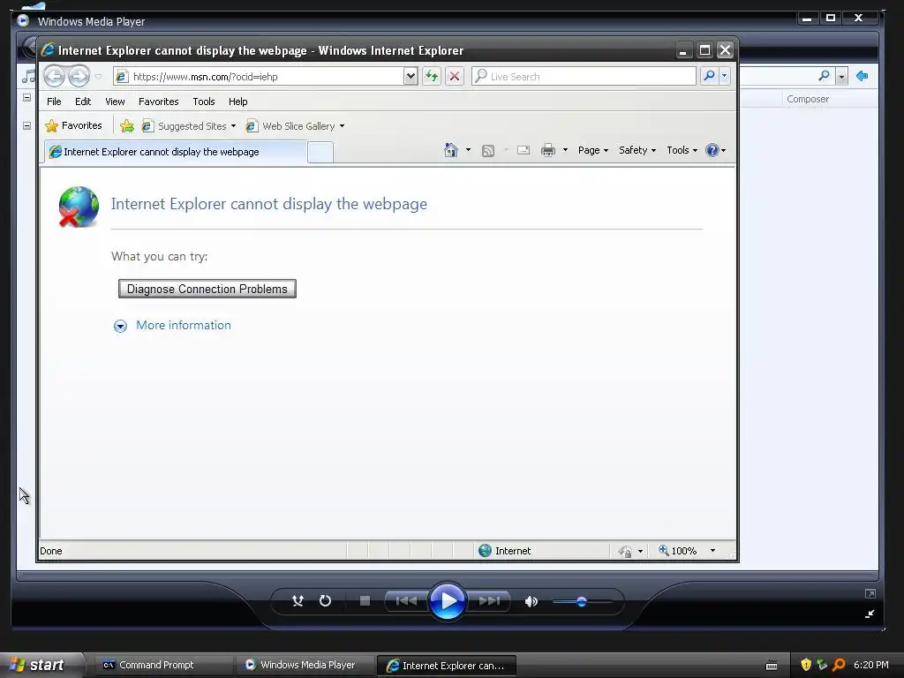Open the Tools menu in menu bar
The width and height of the screenshot is (904, 678).
[204, 102]
